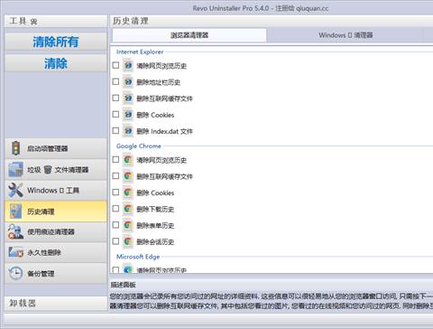Screen dimensions: 433x329
Task: Switch to the 浏览器清理器 tab
Action: [189, 35]
